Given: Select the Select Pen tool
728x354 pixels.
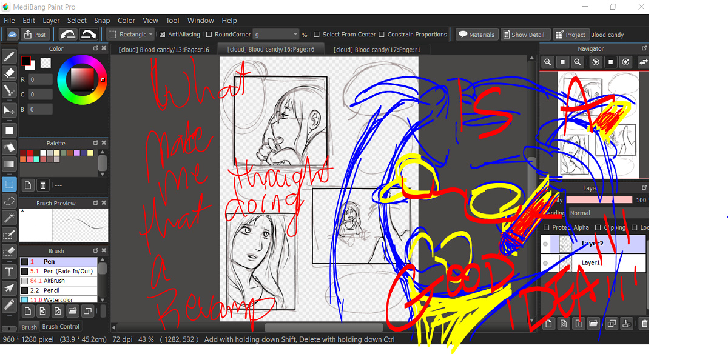Looking at the screenshot, I should tap(9, 235).
